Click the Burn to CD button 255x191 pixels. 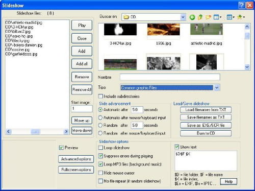(x=206, y=133)
